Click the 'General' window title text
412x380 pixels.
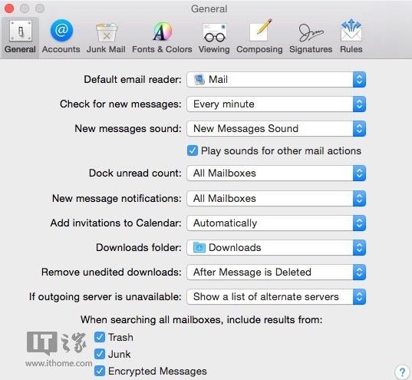pyautogui.click(x=209, y=9)
